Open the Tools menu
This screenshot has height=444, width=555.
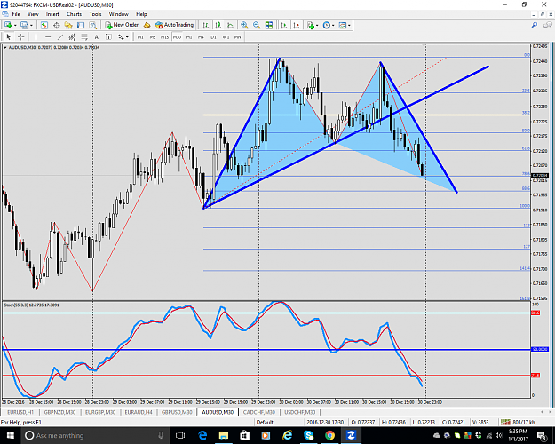[x=95, y=14]
